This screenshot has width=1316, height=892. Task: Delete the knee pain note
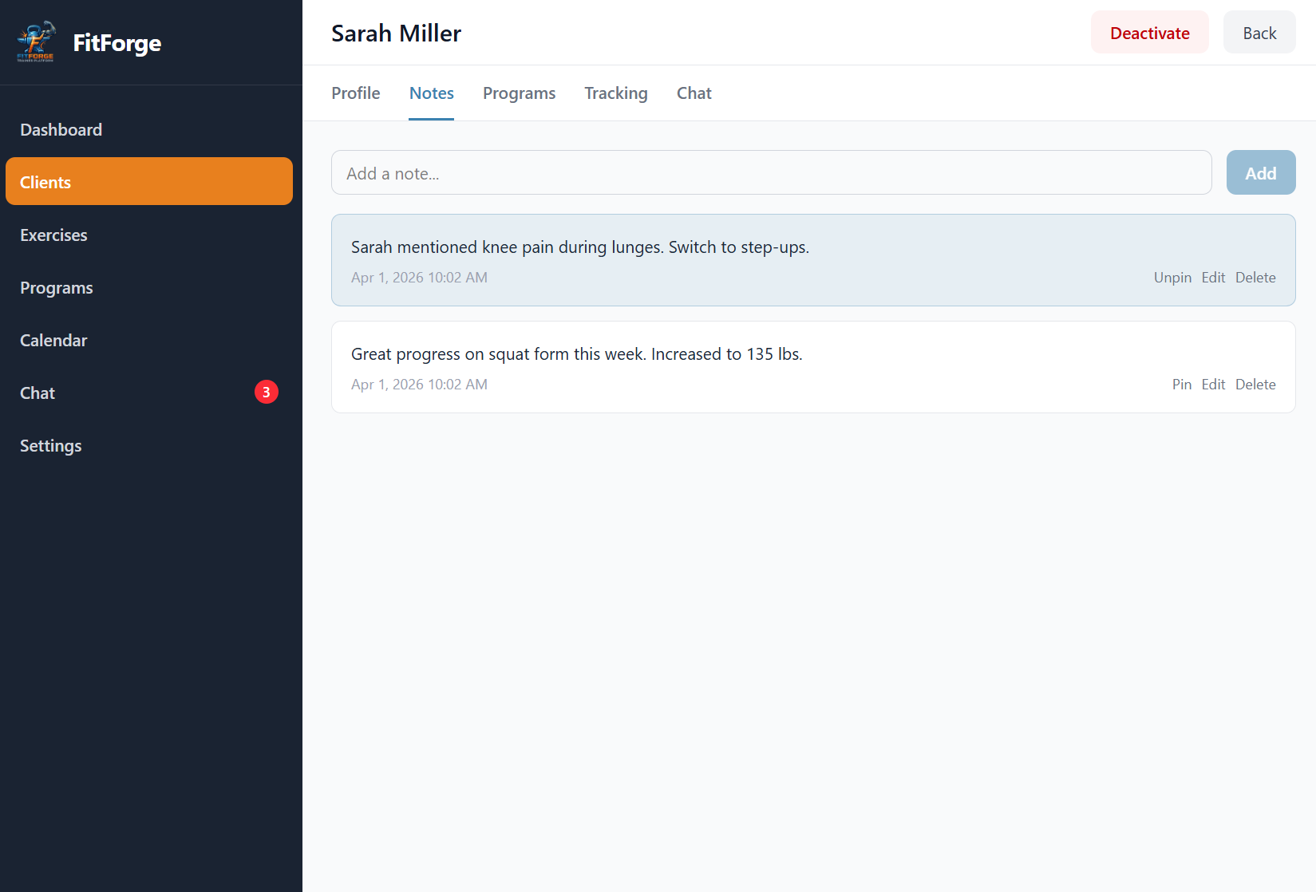click(1255, 277)
